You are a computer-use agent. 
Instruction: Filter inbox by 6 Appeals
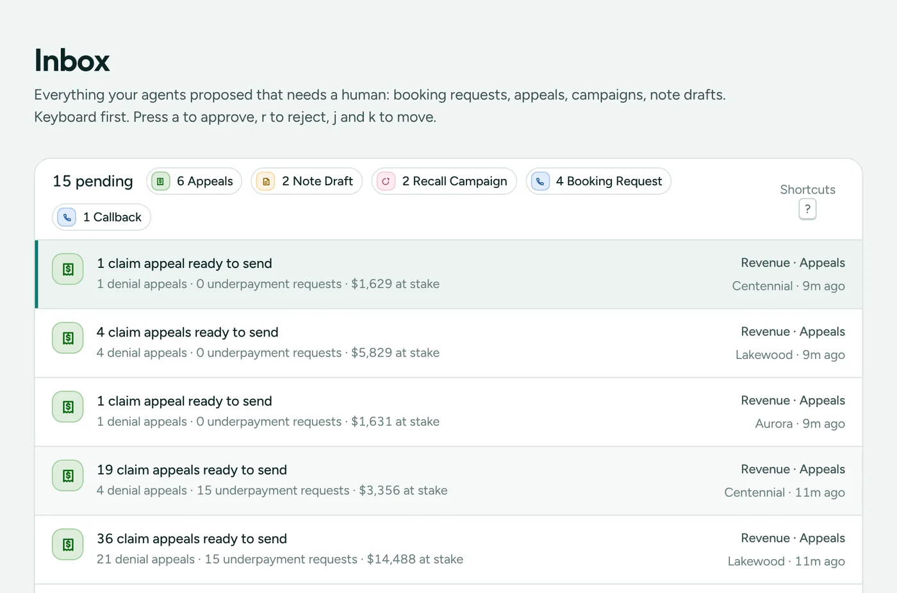click(x=194, y=181)
